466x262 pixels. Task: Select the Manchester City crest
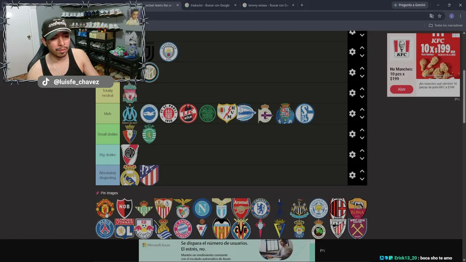pos(169,52)
